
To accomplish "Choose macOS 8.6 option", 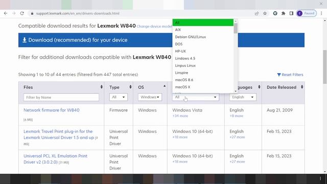I will click(203, 80).
